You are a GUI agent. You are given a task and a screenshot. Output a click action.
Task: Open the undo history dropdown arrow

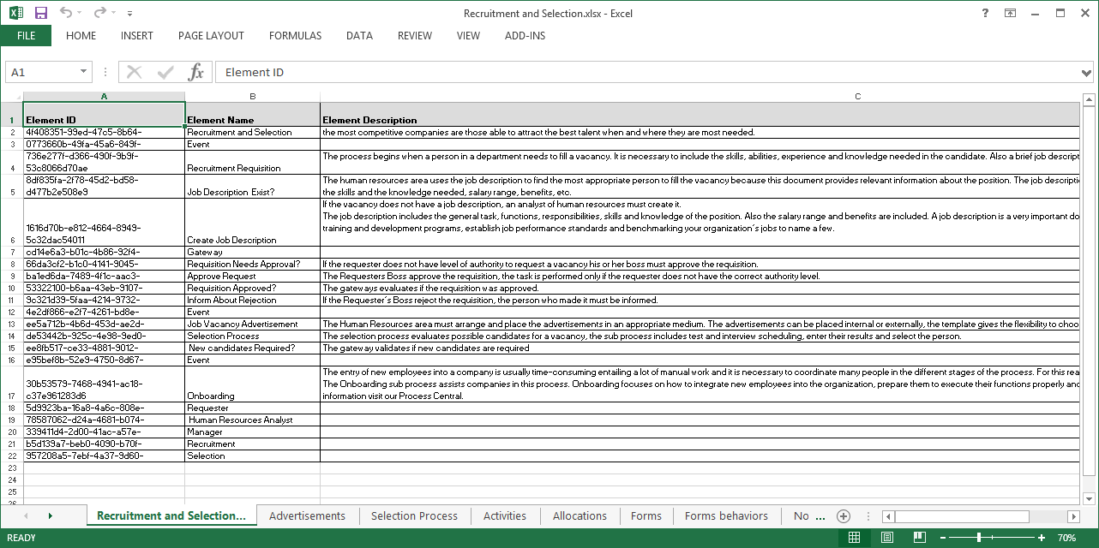[80, 14]
